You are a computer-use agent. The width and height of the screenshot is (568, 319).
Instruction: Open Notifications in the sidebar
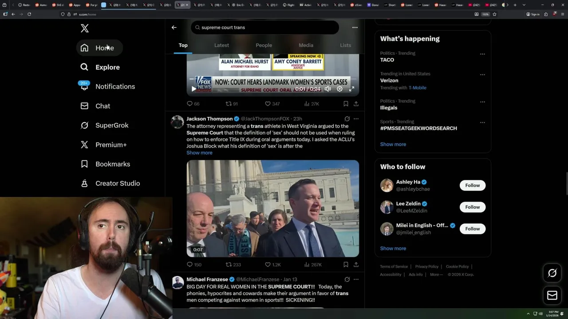(108, 86)
